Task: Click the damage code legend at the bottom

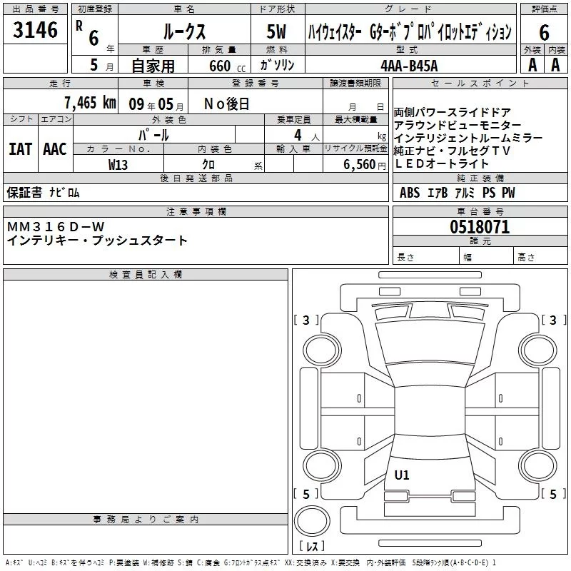Action: [x=251, y=562]
